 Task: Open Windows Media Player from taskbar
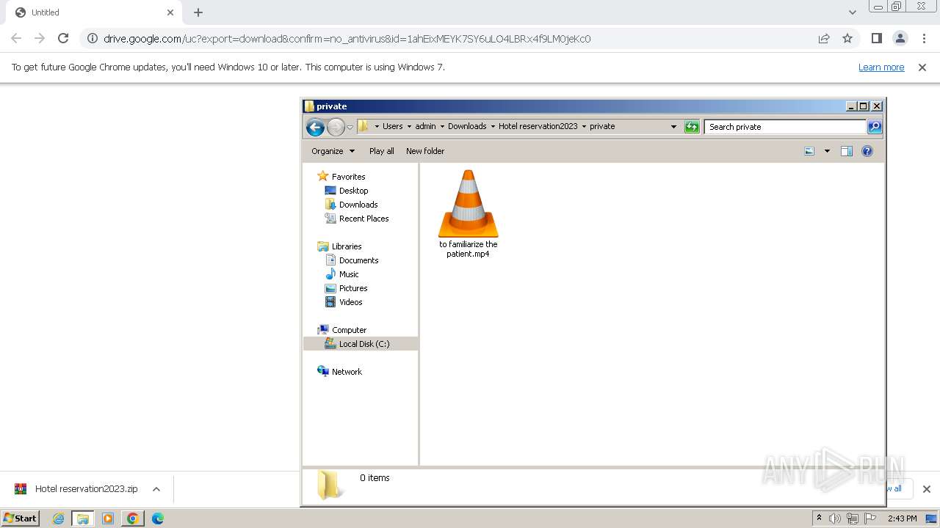click(108, 518)
